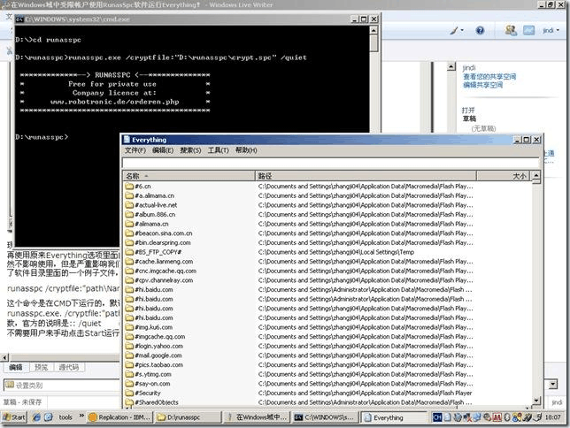Viewport: 570px width, 428px height.
Task: Select the #BS_FTP_COPY# folder icon
Action: [x=129, y=252]
